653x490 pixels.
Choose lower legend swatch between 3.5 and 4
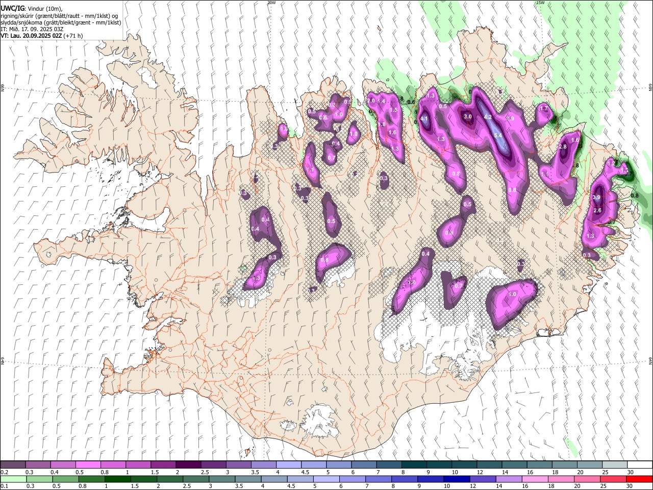[248, 479]
